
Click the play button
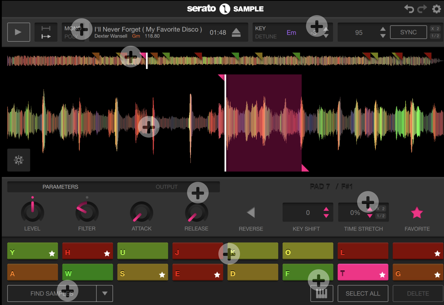point(18,32)
